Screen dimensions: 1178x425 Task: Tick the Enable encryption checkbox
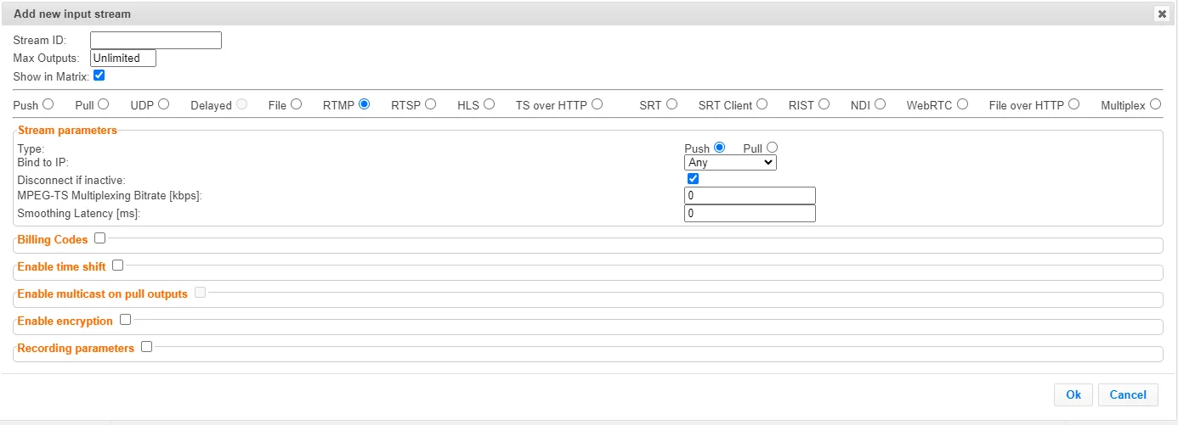pos(125,320)
